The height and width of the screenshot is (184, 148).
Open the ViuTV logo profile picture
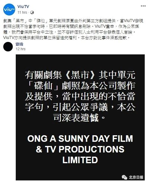(9, 10)
